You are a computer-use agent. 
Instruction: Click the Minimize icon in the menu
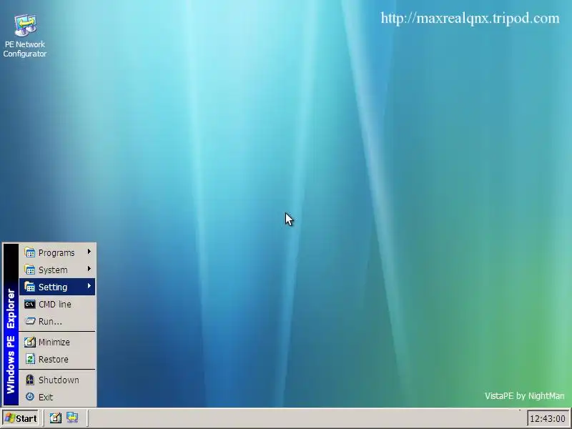point(29,342)
